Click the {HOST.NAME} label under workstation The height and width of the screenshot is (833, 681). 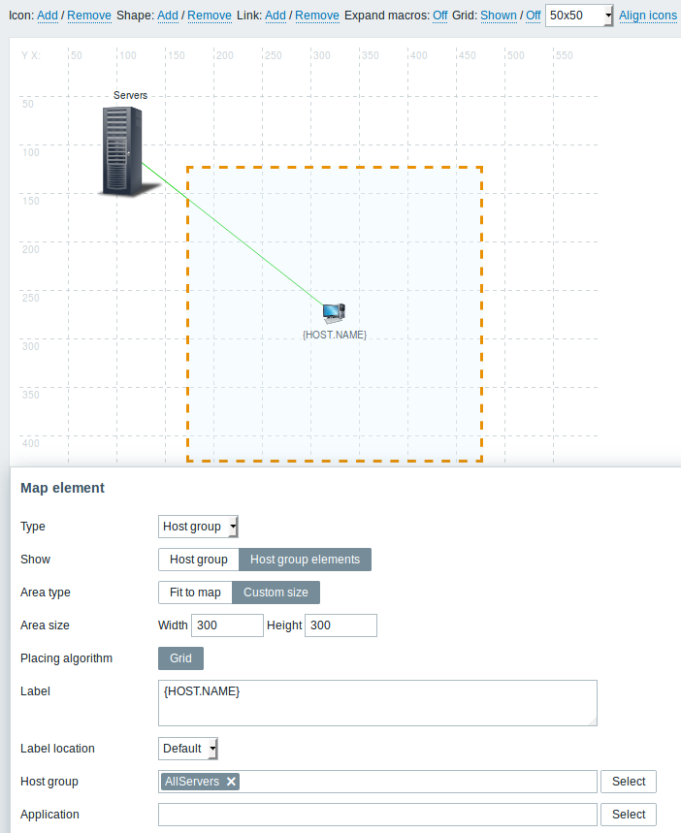335,335
